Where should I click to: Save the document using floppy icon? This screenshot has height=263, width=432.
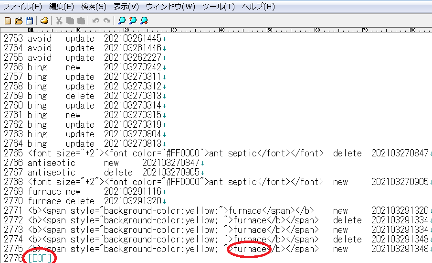point(29,21)
